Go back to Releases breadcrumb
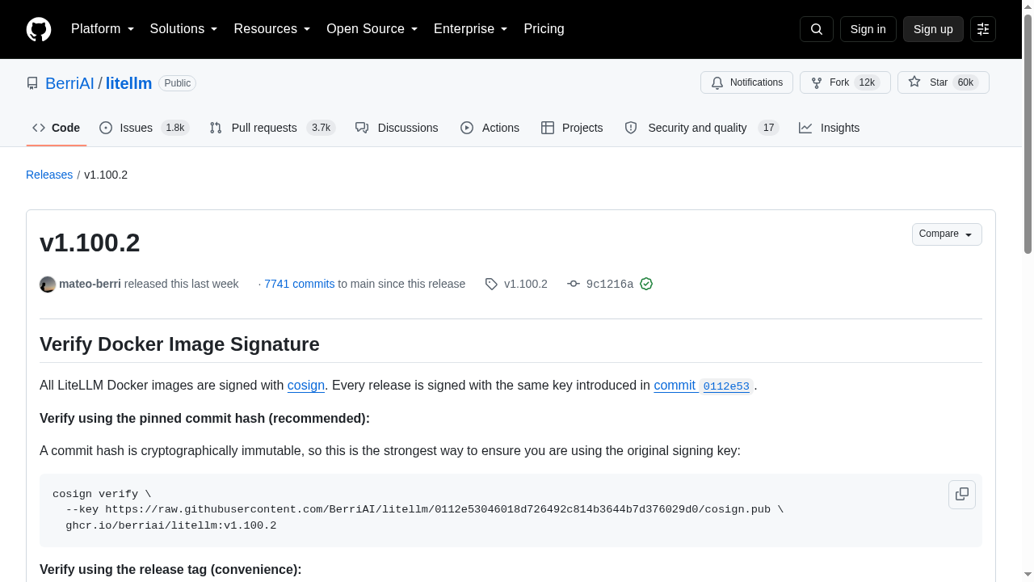 [x=49, y=175]
